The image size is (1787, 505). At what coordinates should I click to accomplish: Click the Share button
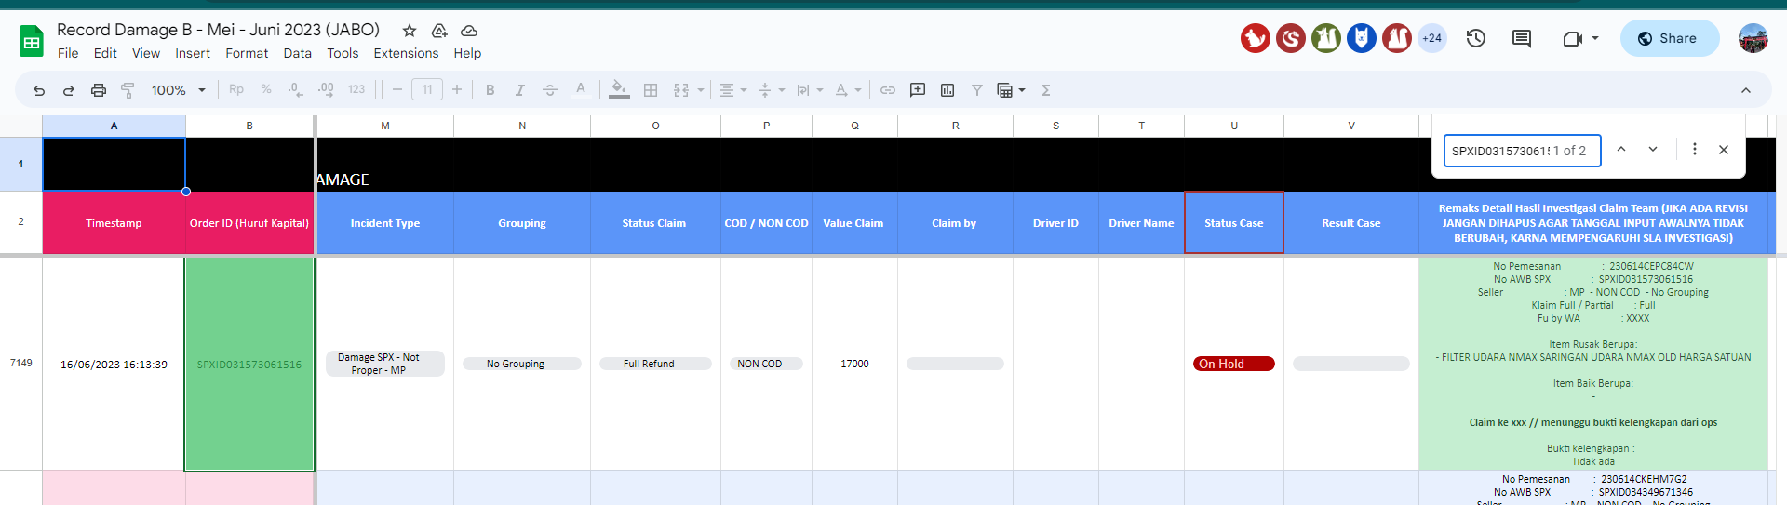[x=1669, y=38]
